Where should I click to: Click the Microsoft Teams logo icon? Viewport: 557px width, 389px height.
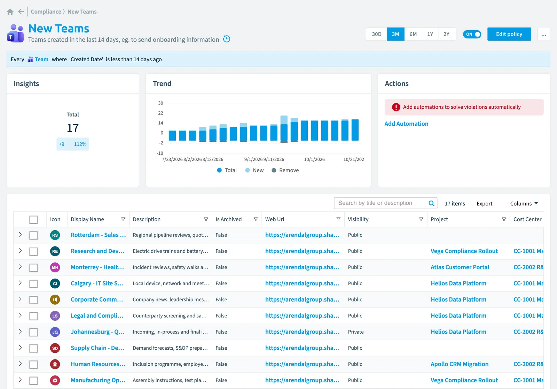click(x=15, y=33)
